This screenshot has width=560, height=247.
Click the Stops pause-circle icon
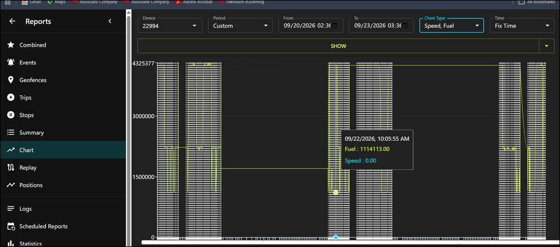(11, 115)
